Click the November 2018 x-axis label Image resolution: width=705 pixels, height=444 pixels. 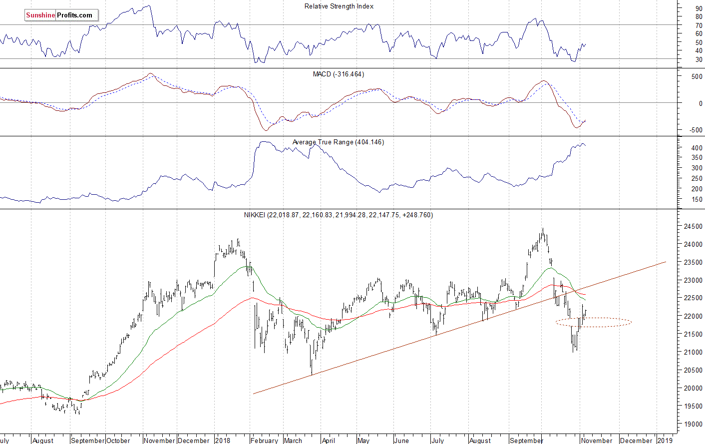597,441
